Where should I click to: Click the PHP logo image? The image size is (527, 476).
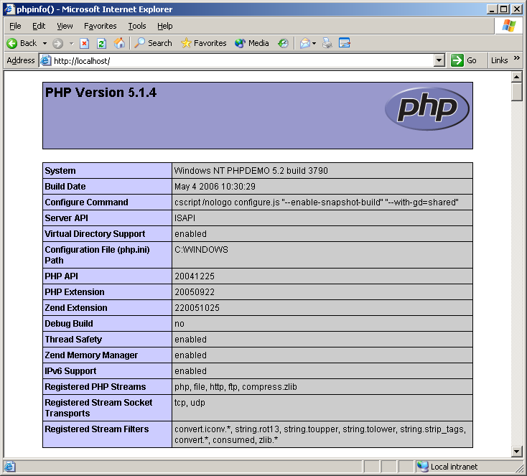(426, 109)
